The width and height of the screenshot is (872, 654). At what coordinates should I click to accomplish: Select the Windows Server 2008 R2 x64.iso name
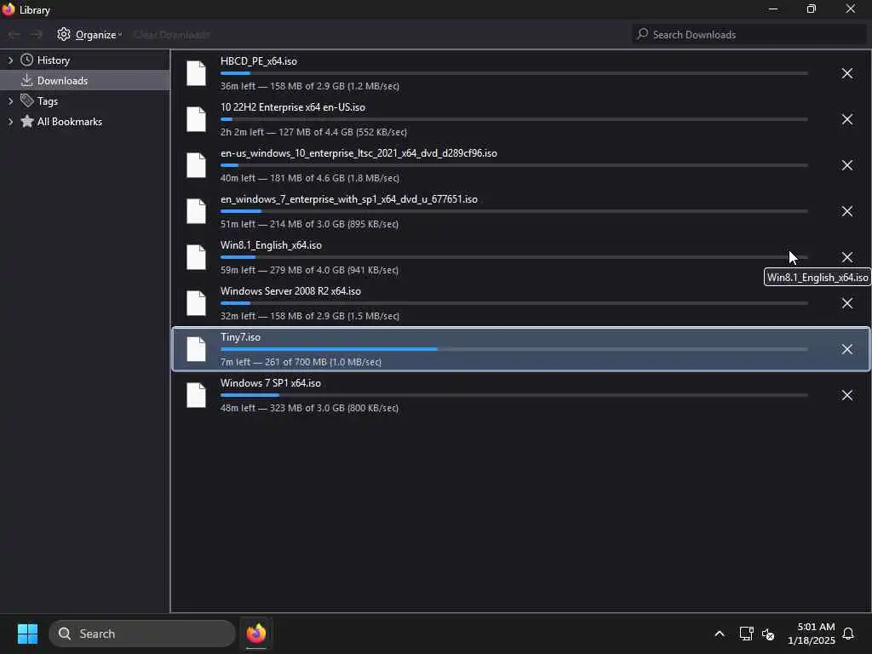[x=290, y=291]
